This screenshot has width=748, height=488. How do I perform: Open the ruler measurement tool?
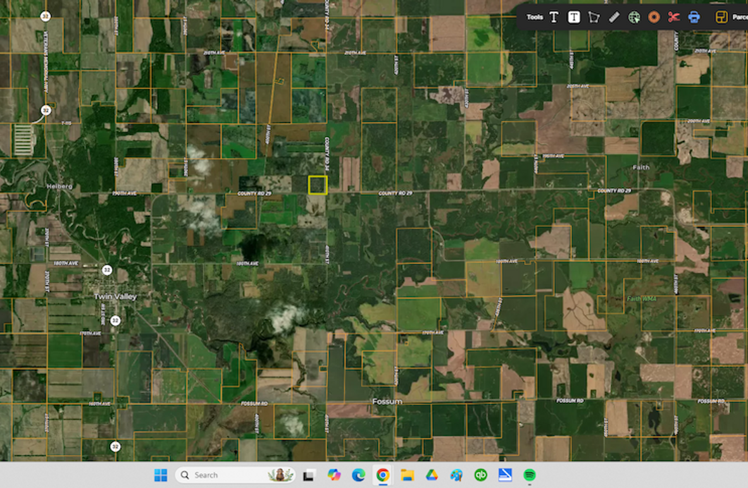click(613, 17)
